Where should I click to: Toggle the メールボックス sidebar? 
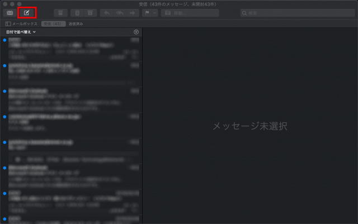click(x=21, y=24)
